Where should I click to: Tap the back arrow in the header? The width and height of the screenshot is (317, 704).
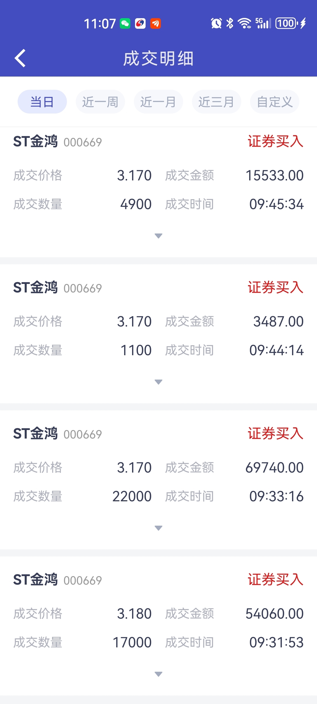tap(20, 58)
